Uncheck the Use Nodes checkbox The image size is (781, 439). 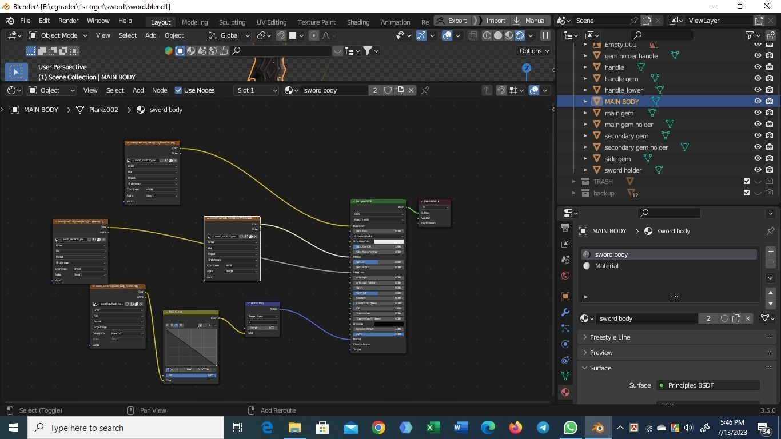tap(178, 90)
